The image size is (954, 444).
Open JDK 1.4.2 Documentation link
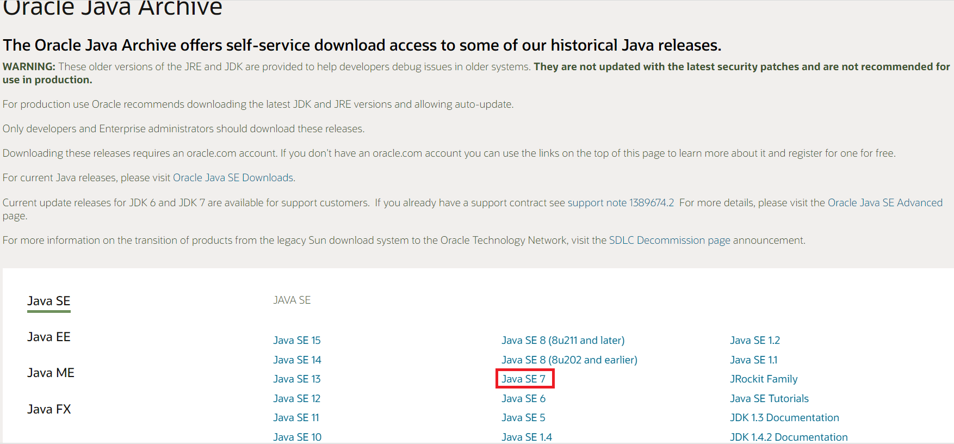click(x=789, y=437)
